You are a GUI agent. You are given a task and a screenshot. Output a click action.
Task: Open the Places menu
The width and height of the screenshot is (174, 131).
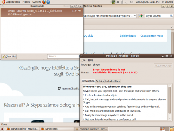pos(26,2)
